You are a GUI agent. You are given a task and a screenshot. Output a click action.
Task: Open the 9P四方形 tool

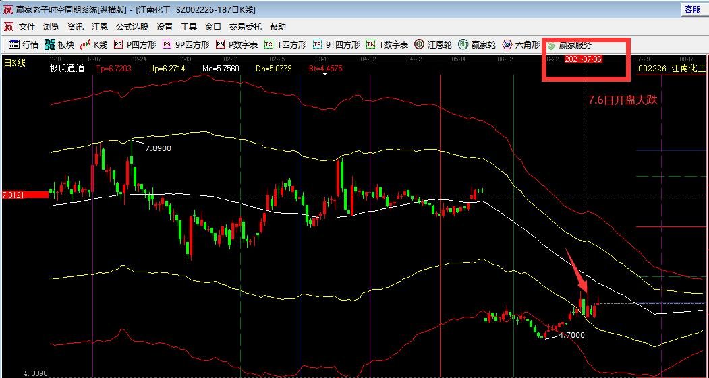coord(186,44)
